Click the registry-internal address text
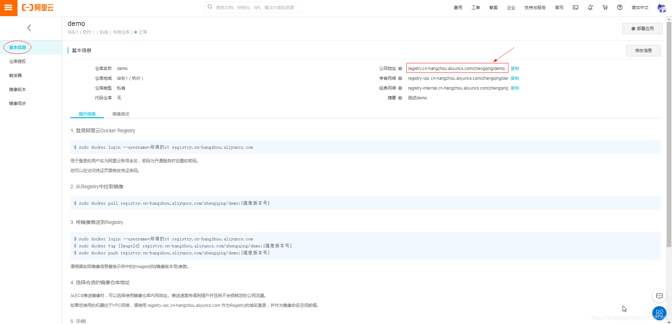Viewport: 672px width, 324px height. (458, 88)
